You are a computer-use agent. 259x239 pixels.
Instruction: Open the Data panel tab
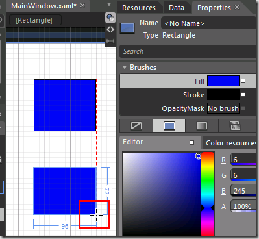(177, 8)
